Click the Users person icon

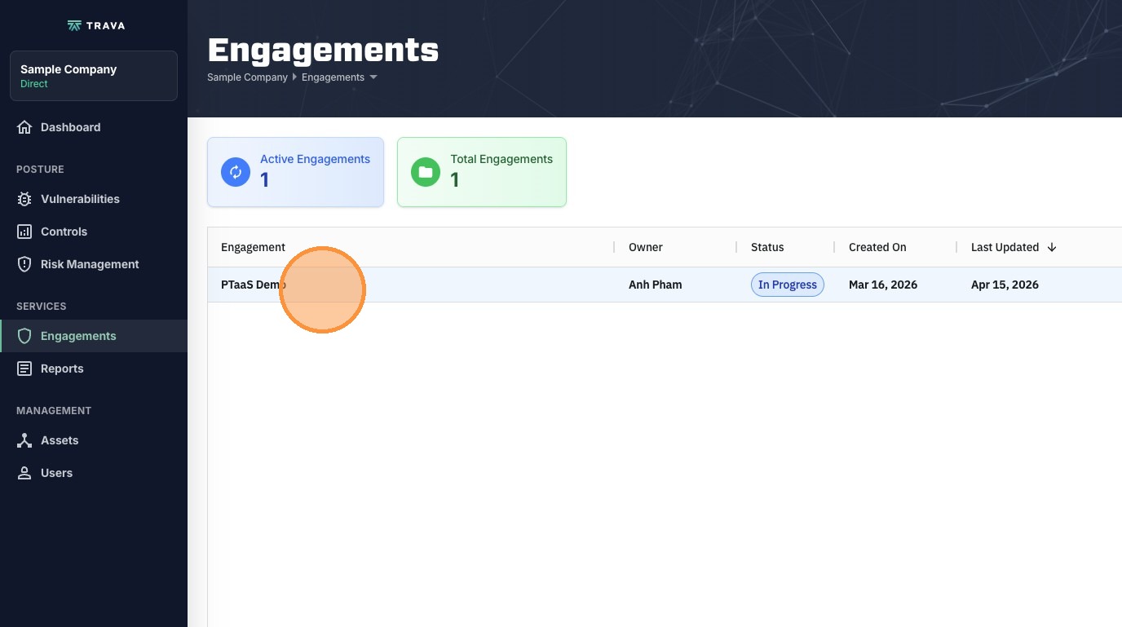coord(24,473)
